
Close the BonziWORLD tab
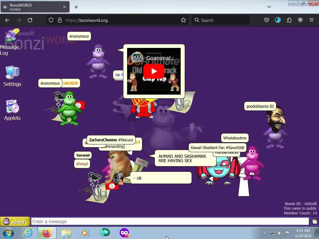64,7
